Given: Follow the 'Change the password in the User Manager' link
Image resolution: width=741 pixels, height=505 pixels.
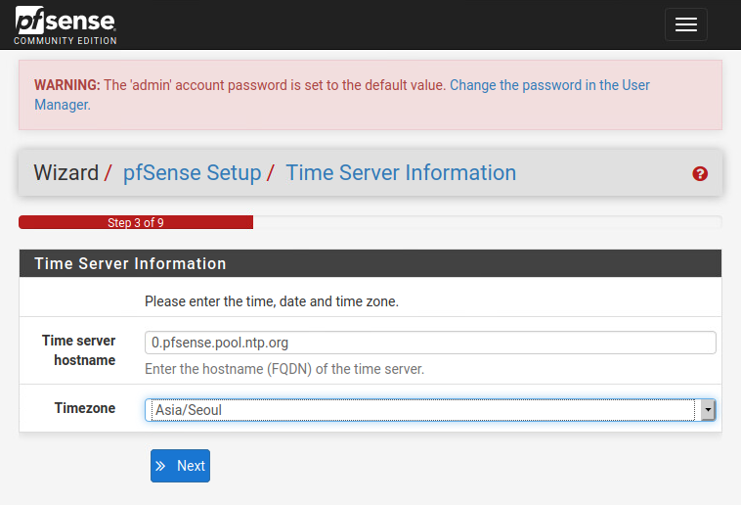Looking at the screenshot, I should (342, 95).
